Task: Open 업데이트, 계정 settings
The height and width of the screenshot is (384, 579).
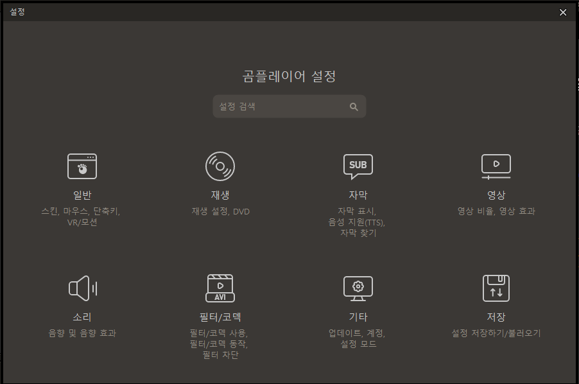Action: [x=358, y=333]
